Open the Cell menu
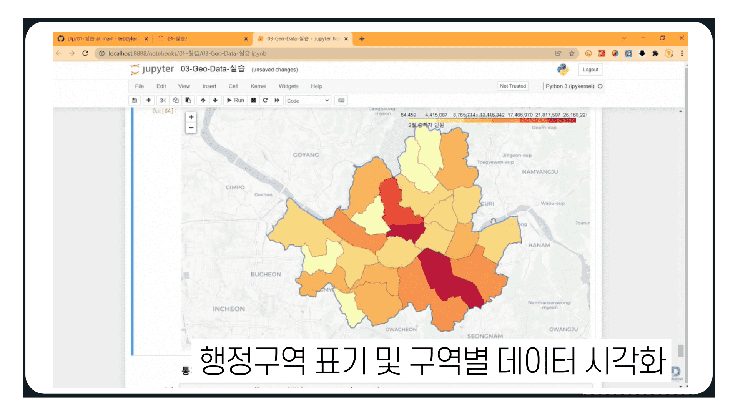 point(233,86)
